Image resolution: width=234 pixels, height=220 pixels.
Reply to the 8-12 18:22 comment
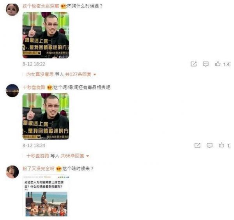pos(206,64)
